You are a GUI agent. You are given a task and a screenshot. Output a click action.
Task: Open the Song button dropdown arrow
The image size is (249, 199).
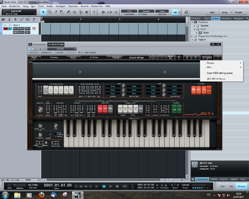tap(231, 12)
